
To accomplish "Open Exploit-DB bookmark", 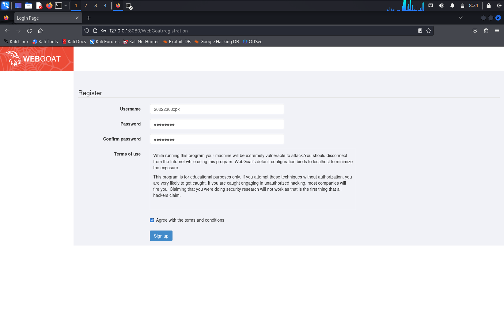I will 176,42.
